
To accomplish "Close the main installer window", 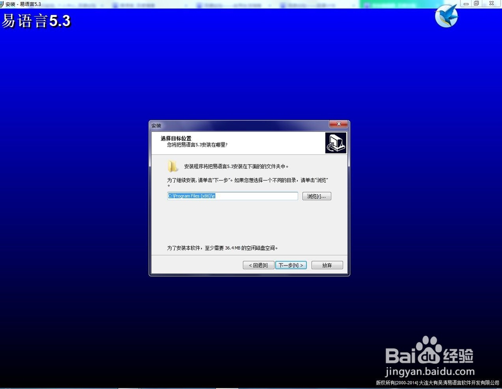I will pyautogui.click(x=491, y=4).
